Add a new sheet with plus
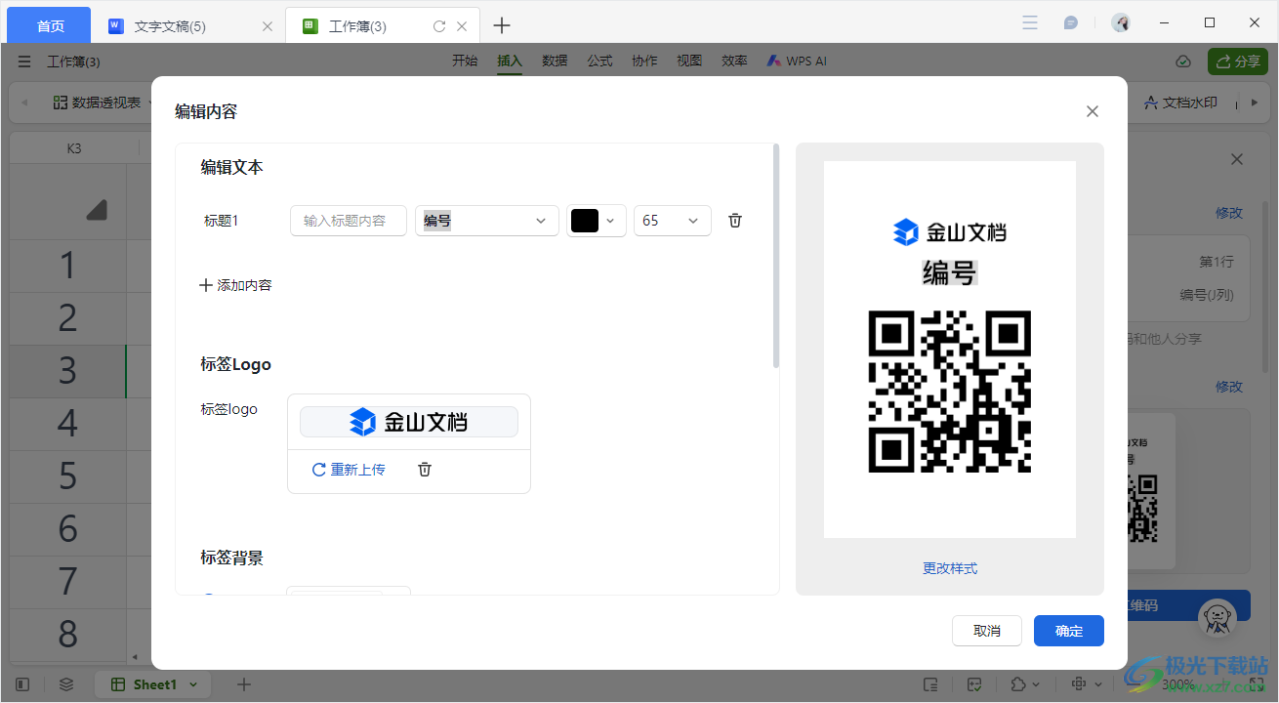The image size is (1279, 703). click(244, 684)
